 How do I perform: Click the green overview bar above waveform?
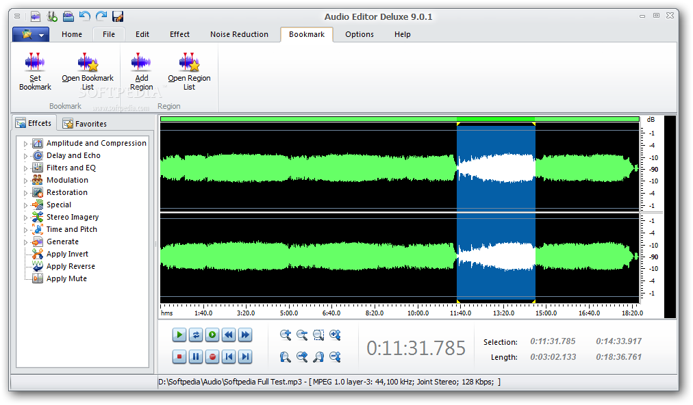click(399, 119)
